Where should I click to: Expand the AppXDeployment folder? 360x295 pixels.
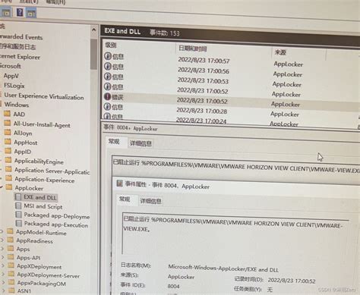[x=3, y=266]
